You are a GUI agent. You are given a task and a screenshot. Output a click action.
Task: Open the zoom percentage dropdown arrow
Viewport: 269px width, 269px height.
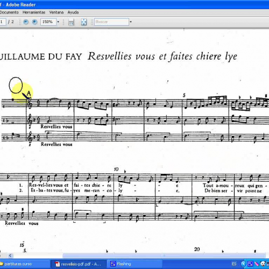click(x=58, y=22)
